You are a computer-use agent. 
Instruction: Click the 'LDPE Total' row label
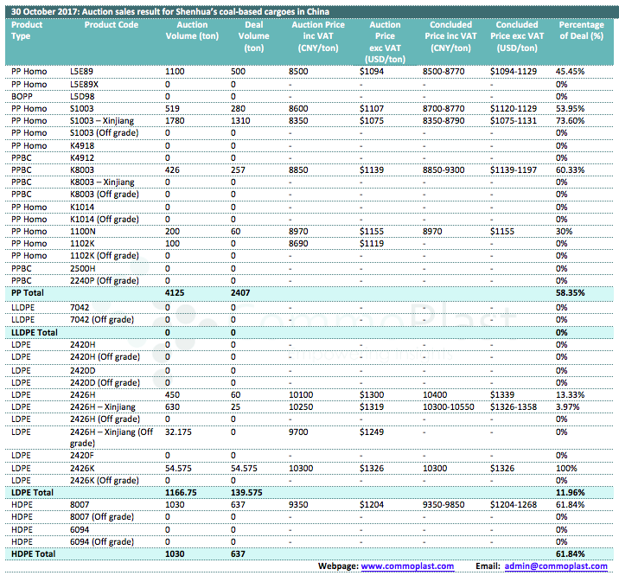point(32,493)
